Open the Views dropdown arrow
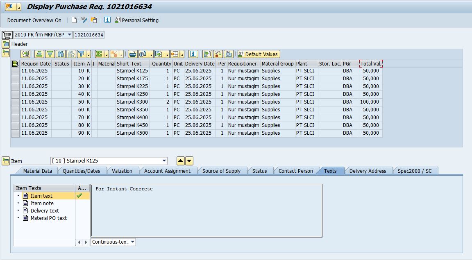The width and height of the screenshot is (472, 260). click(x=150, y=54)
